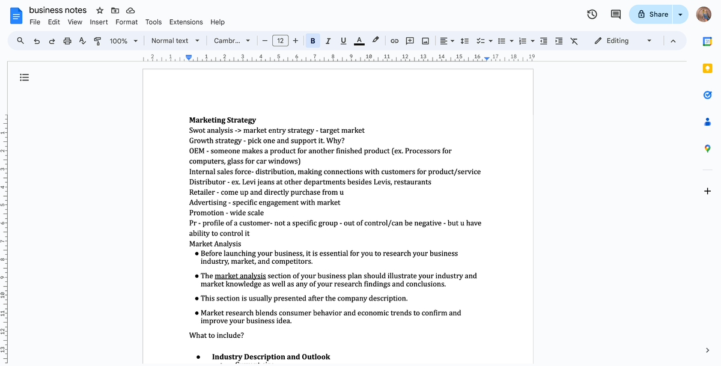Open the zoom level dropdown
Screen dimensions: 721x366
124,40
